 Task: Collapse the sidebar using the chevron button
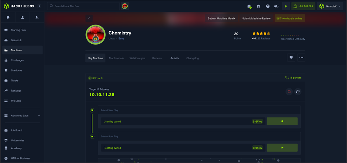40,6
